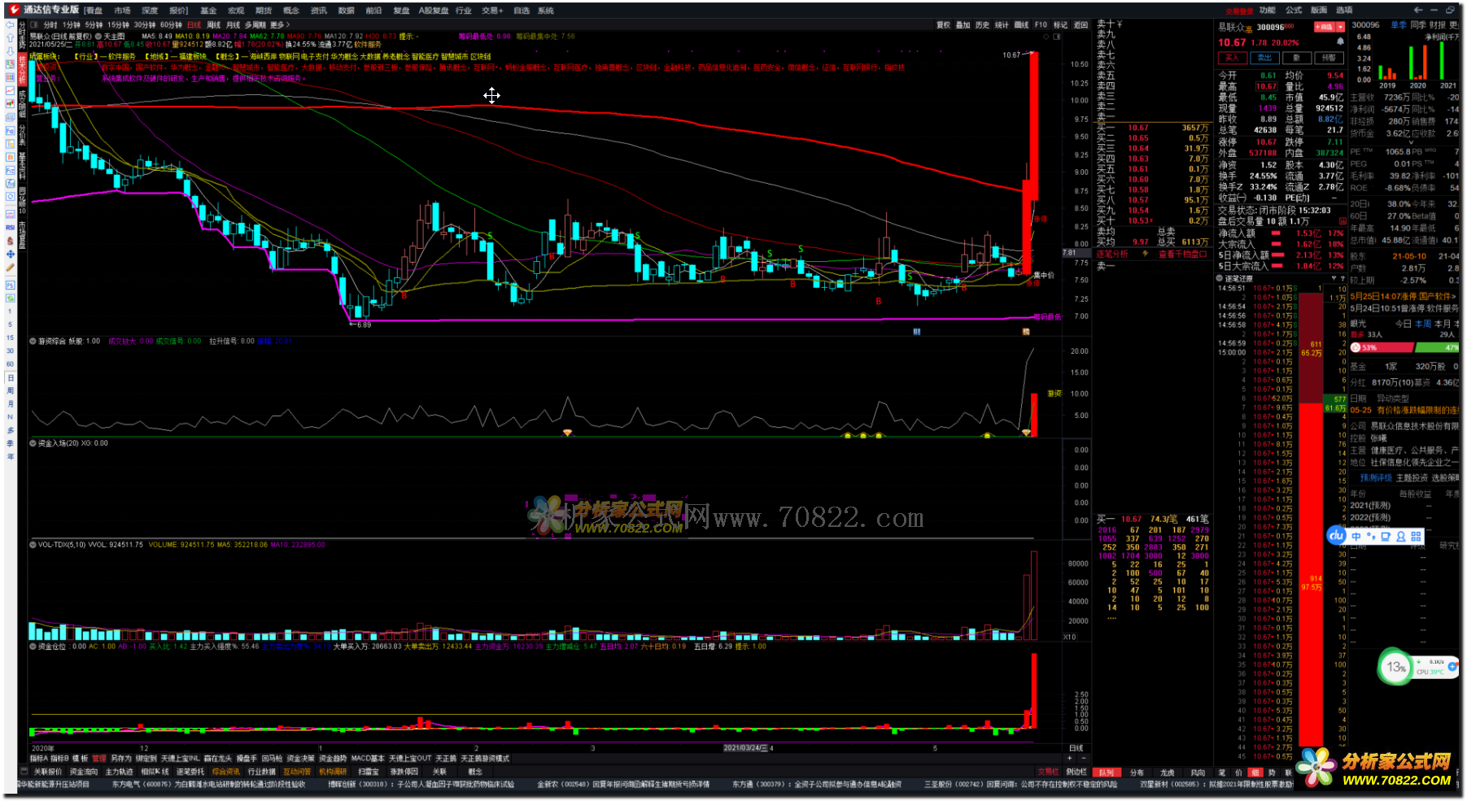Click the blue 卖出 sell button

[1264, 58]
